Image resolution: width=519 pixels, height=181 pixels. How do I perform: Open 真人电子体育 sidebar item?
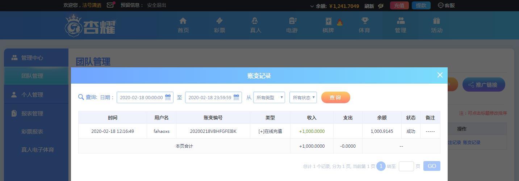click(x=38, y=150)
